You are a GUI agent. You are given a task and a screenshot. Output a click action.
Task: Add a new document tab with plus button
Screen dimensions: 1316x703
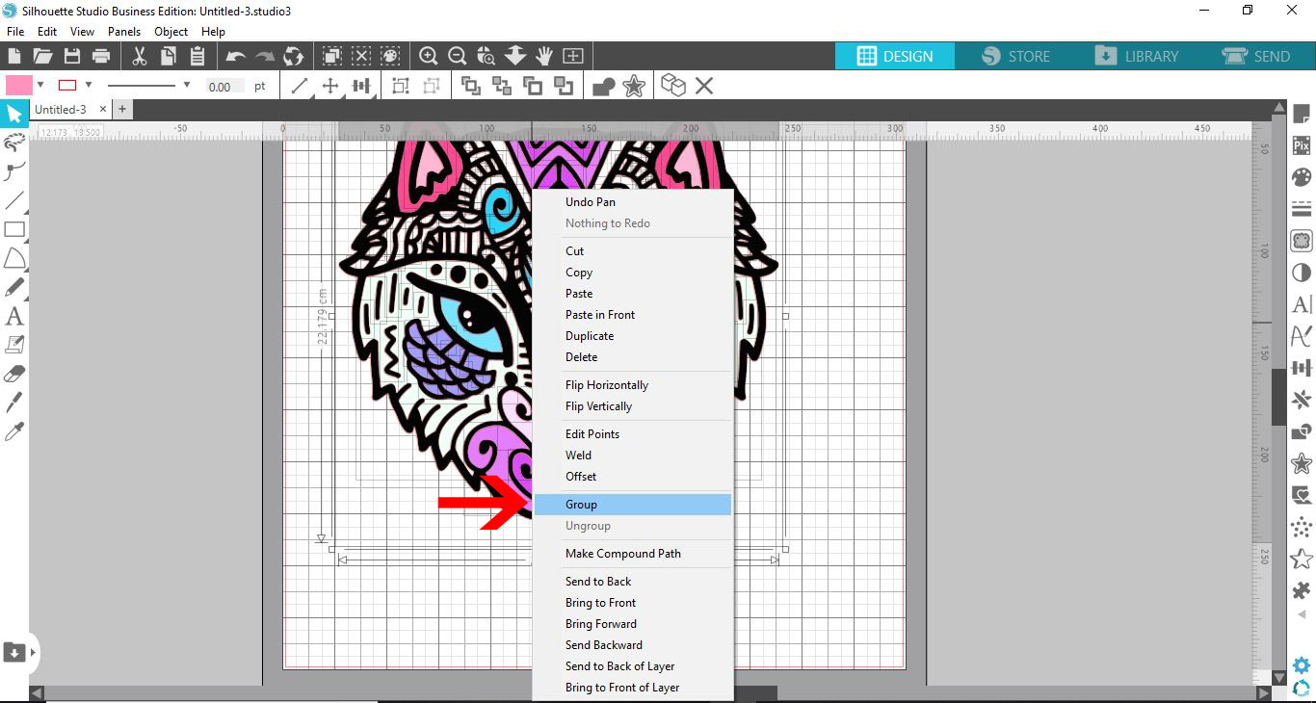click(x=122, y=110)
